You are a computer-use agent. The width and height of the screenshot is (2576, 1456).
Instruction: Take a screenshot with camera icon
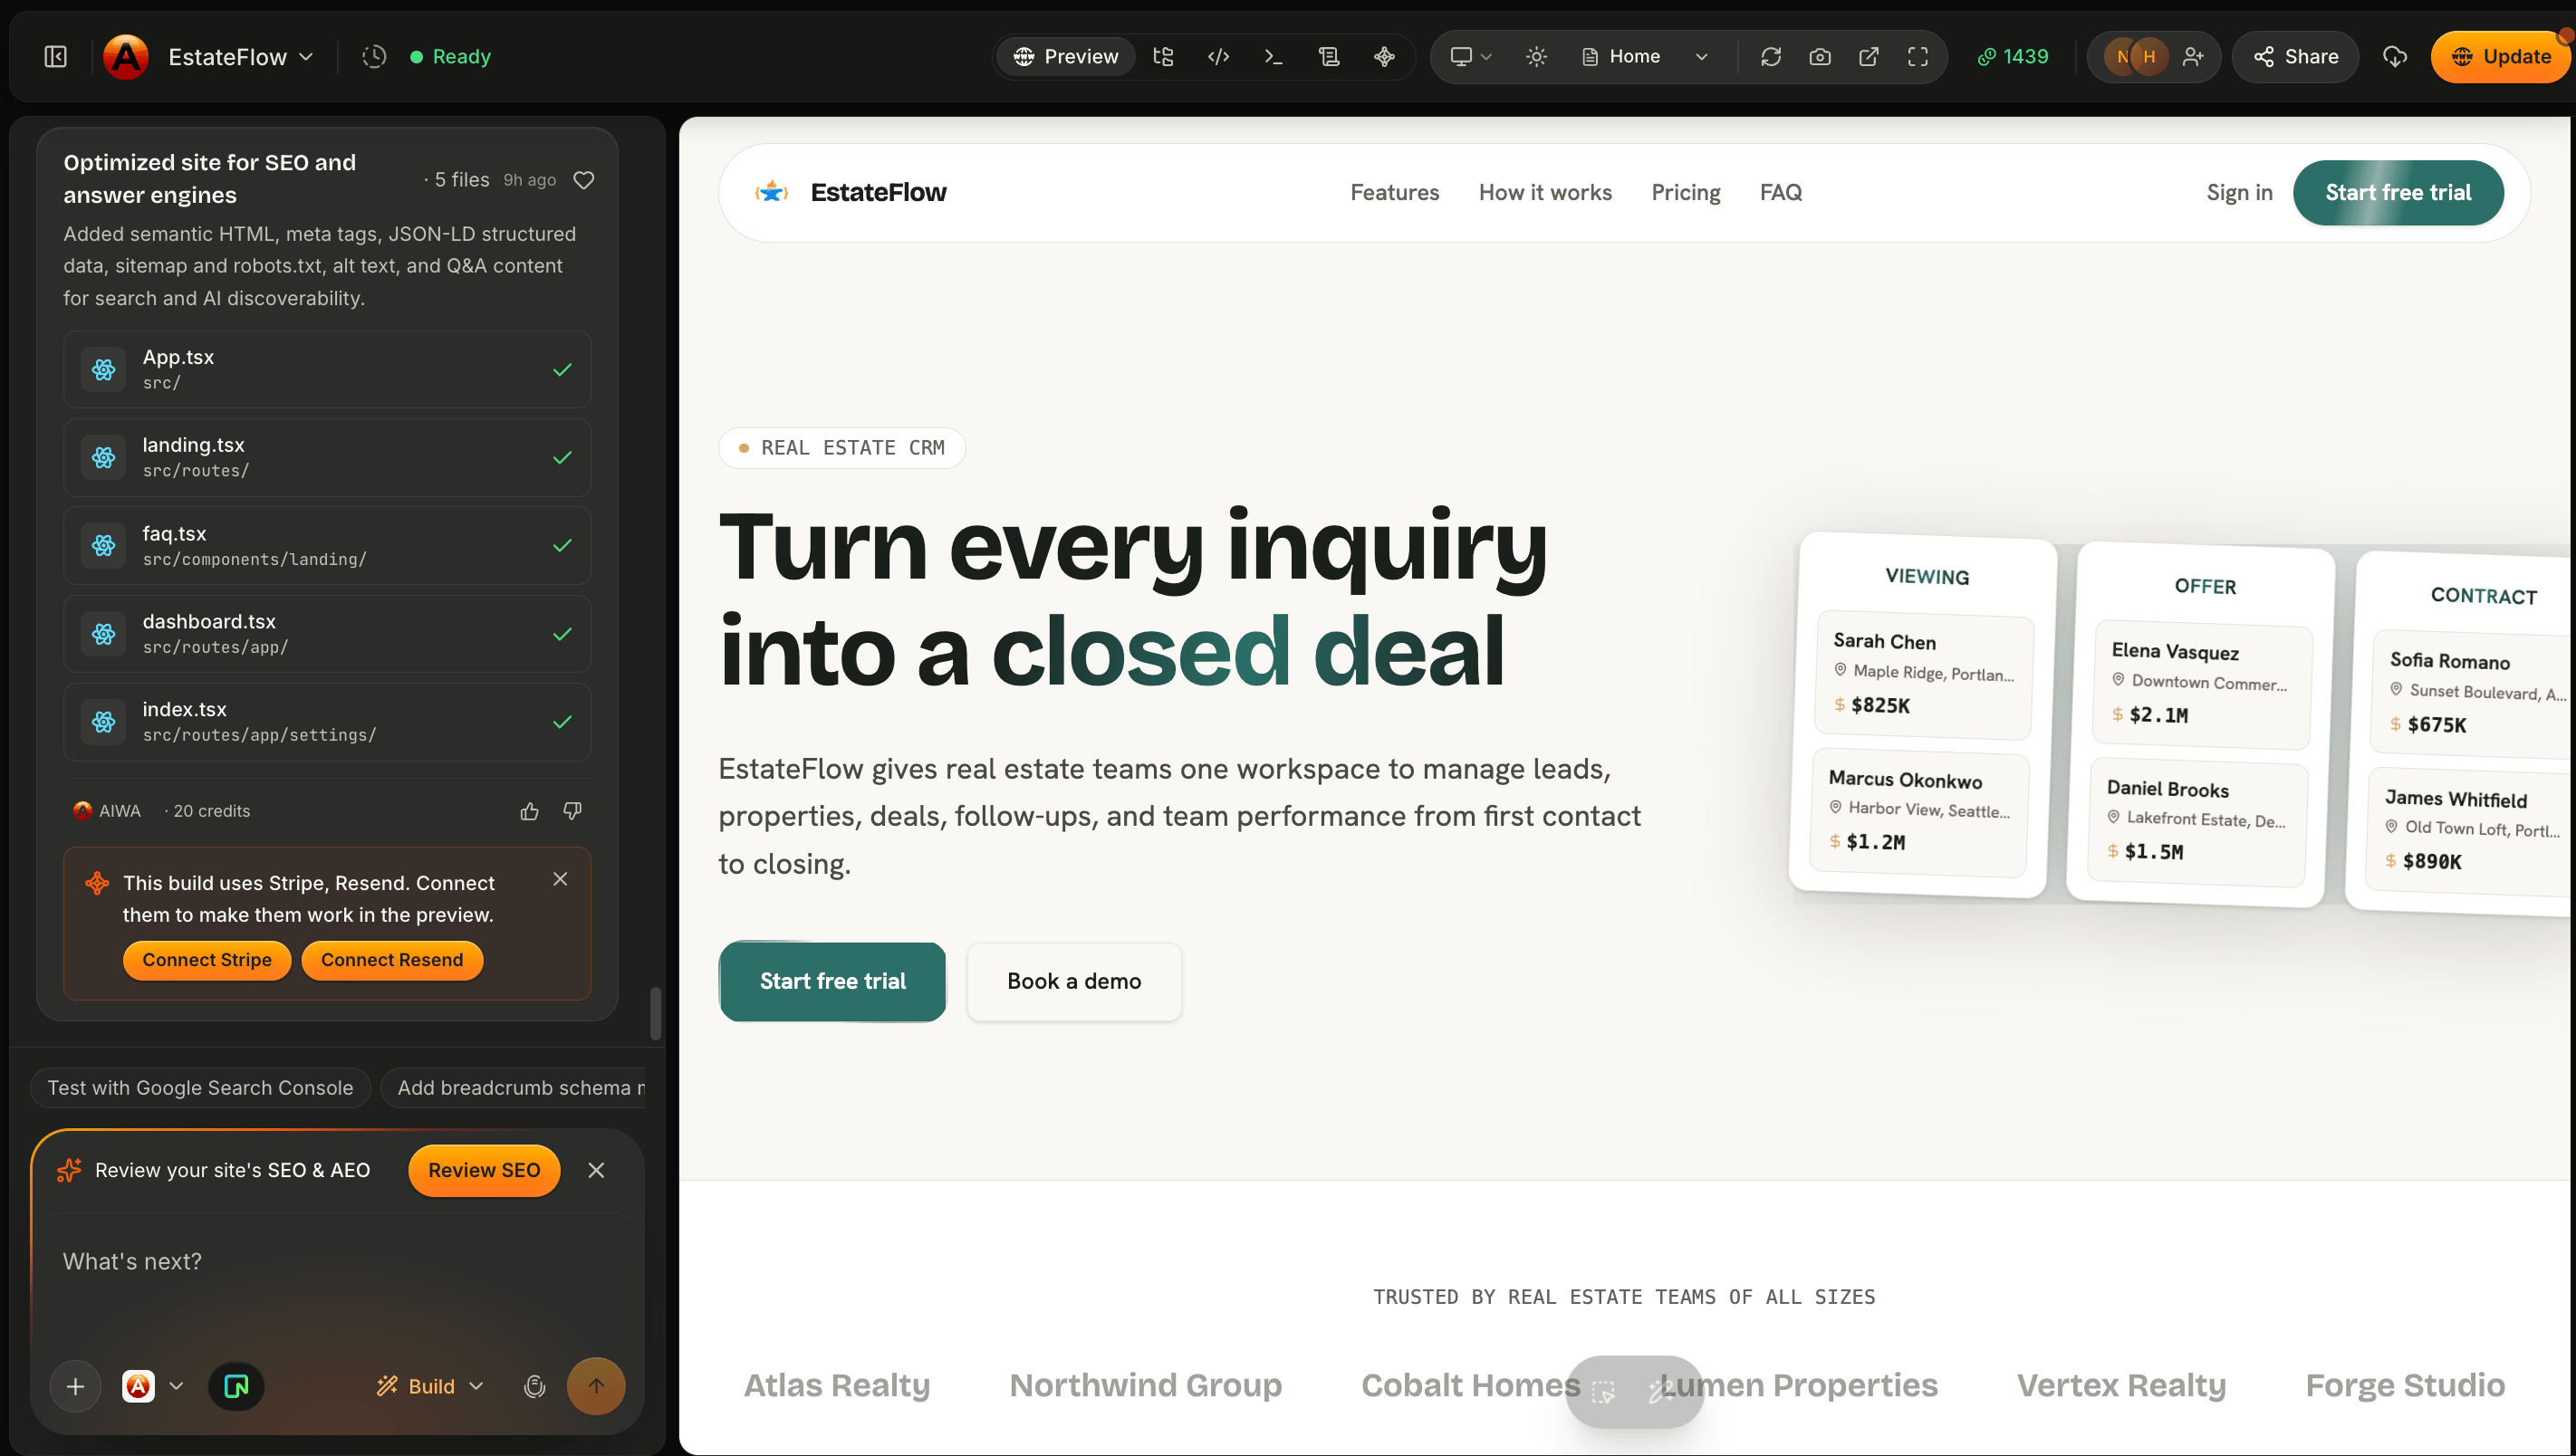1820,57
